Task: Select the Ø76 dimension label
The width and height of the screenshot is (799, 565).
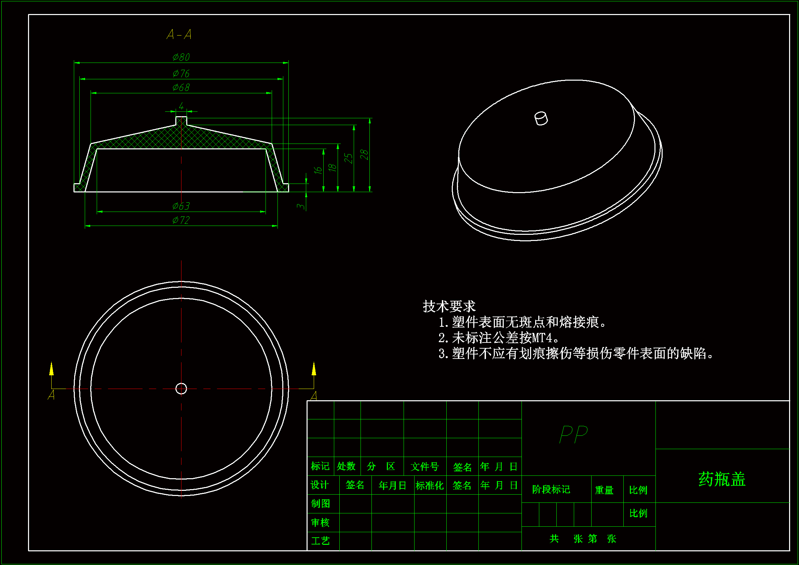Action: coord(181,73)
